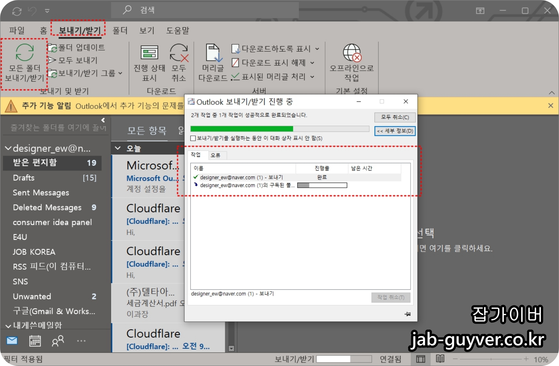The image size is (559, 366).
Task: Switch to 보기 ribbon tab
Action: point(147,30)
